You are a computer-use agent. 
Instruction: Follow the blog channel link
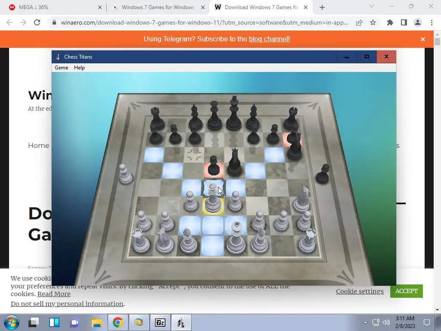[269, 39]
